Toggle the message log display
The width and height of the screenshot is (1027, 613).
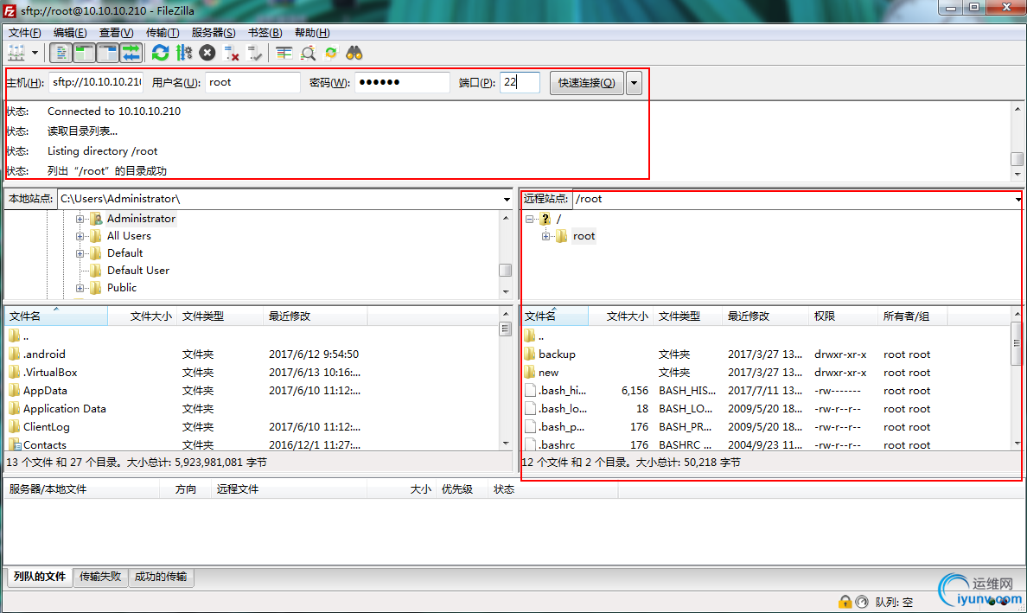click(61, 53)
